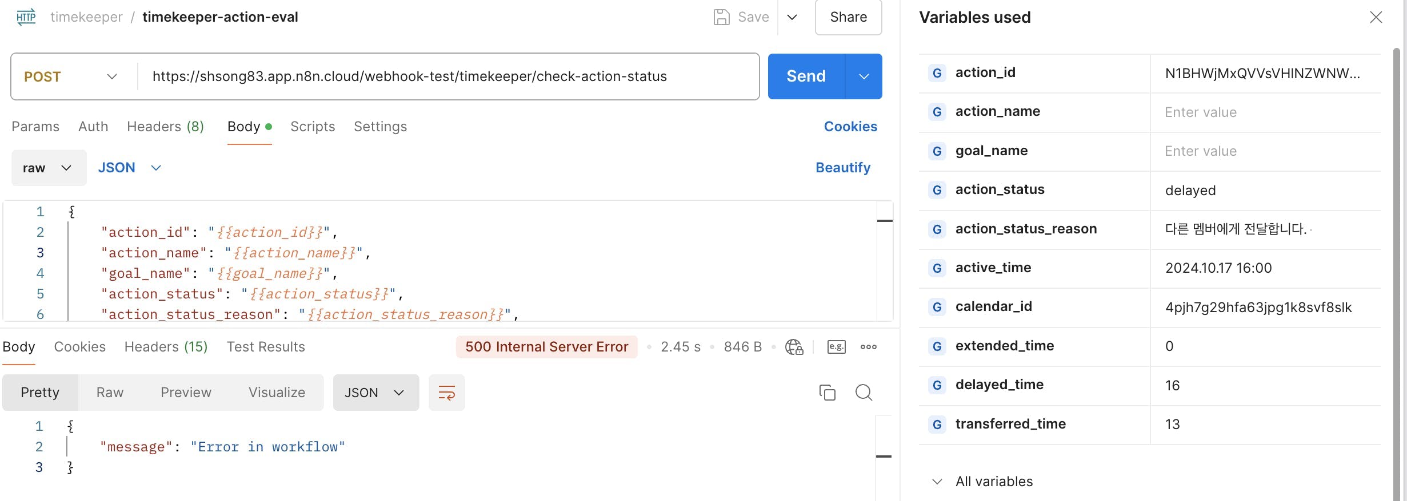Open the response three-dot options menu

[868, 347]
